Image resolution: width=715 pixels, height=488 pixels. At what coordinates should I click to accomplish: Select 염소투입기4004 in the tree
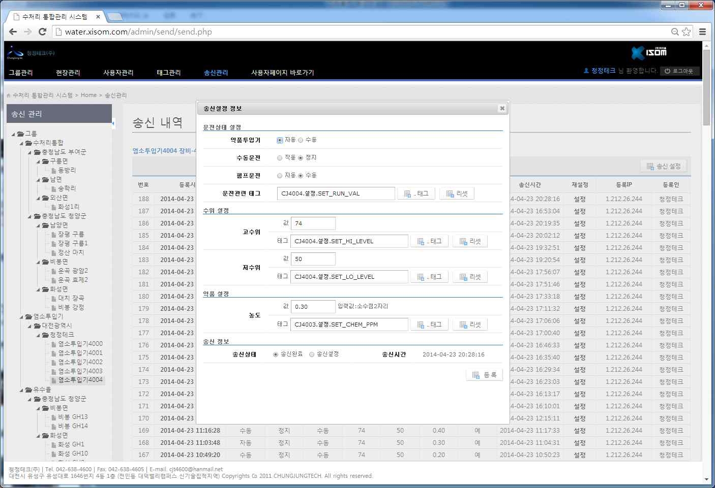pos(80,380)
